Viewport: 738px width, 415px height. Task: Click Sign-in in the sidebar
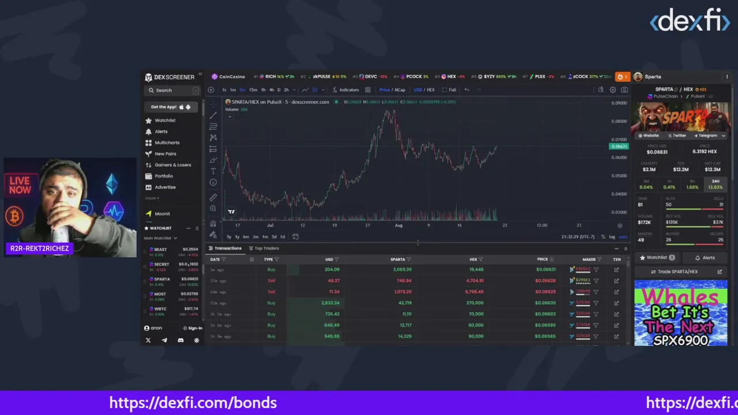192,329
